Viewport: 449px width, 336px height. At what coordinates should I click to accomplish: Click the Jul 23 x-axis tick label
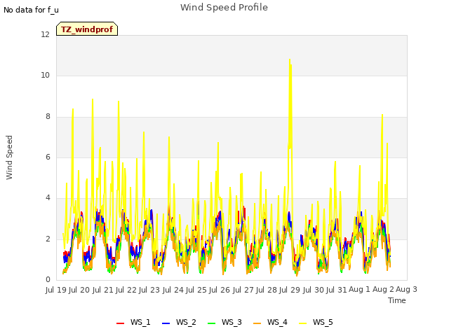pyautogui.click(x=149, y=290)
